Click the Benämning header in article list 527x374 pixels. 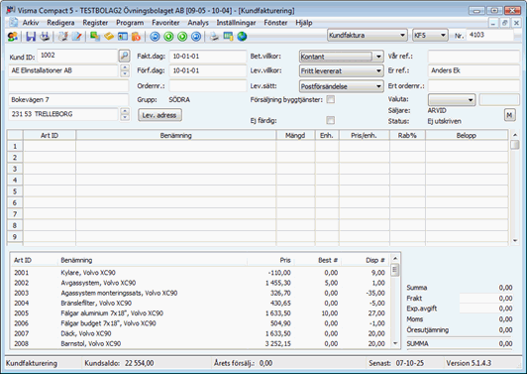click(x=76, y=260)
